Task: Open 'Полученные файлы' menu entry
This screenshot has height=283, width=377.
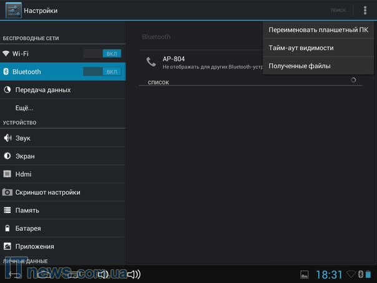Action: pos(300,66)
